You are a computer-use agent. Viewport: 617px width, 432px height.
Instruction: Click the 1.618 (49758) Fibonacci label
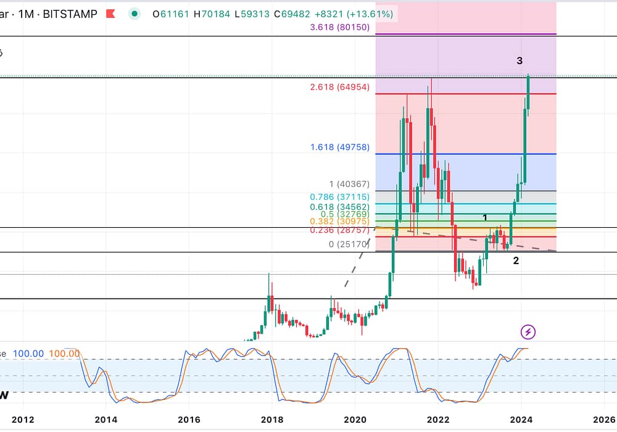(339, 147)
